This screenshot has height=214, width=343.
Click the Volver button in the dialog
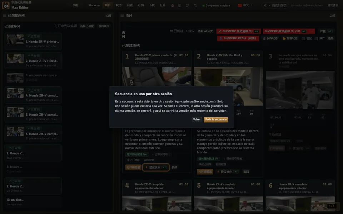(x=197, y=119)
